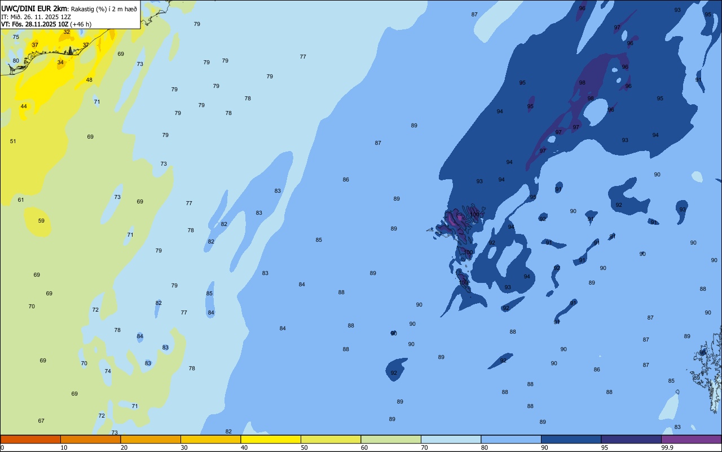
Task: Click the map value '74' on the map
Action: (x=108, y=371)
